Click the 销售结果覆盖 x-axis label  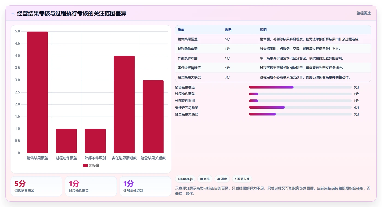[37, 158]
